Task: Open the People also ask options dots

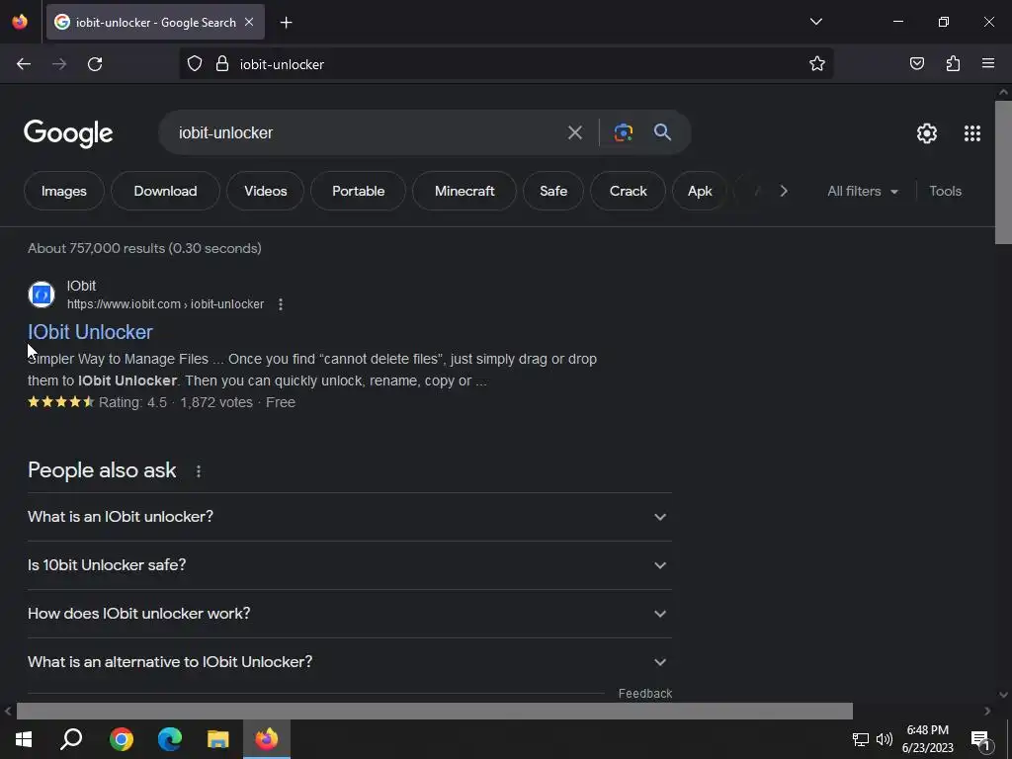Action: 198,471
